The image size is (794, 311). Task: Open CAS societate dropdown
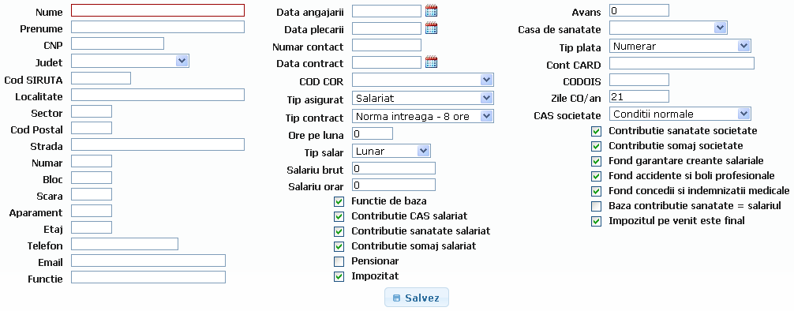[x=680, y=114]
